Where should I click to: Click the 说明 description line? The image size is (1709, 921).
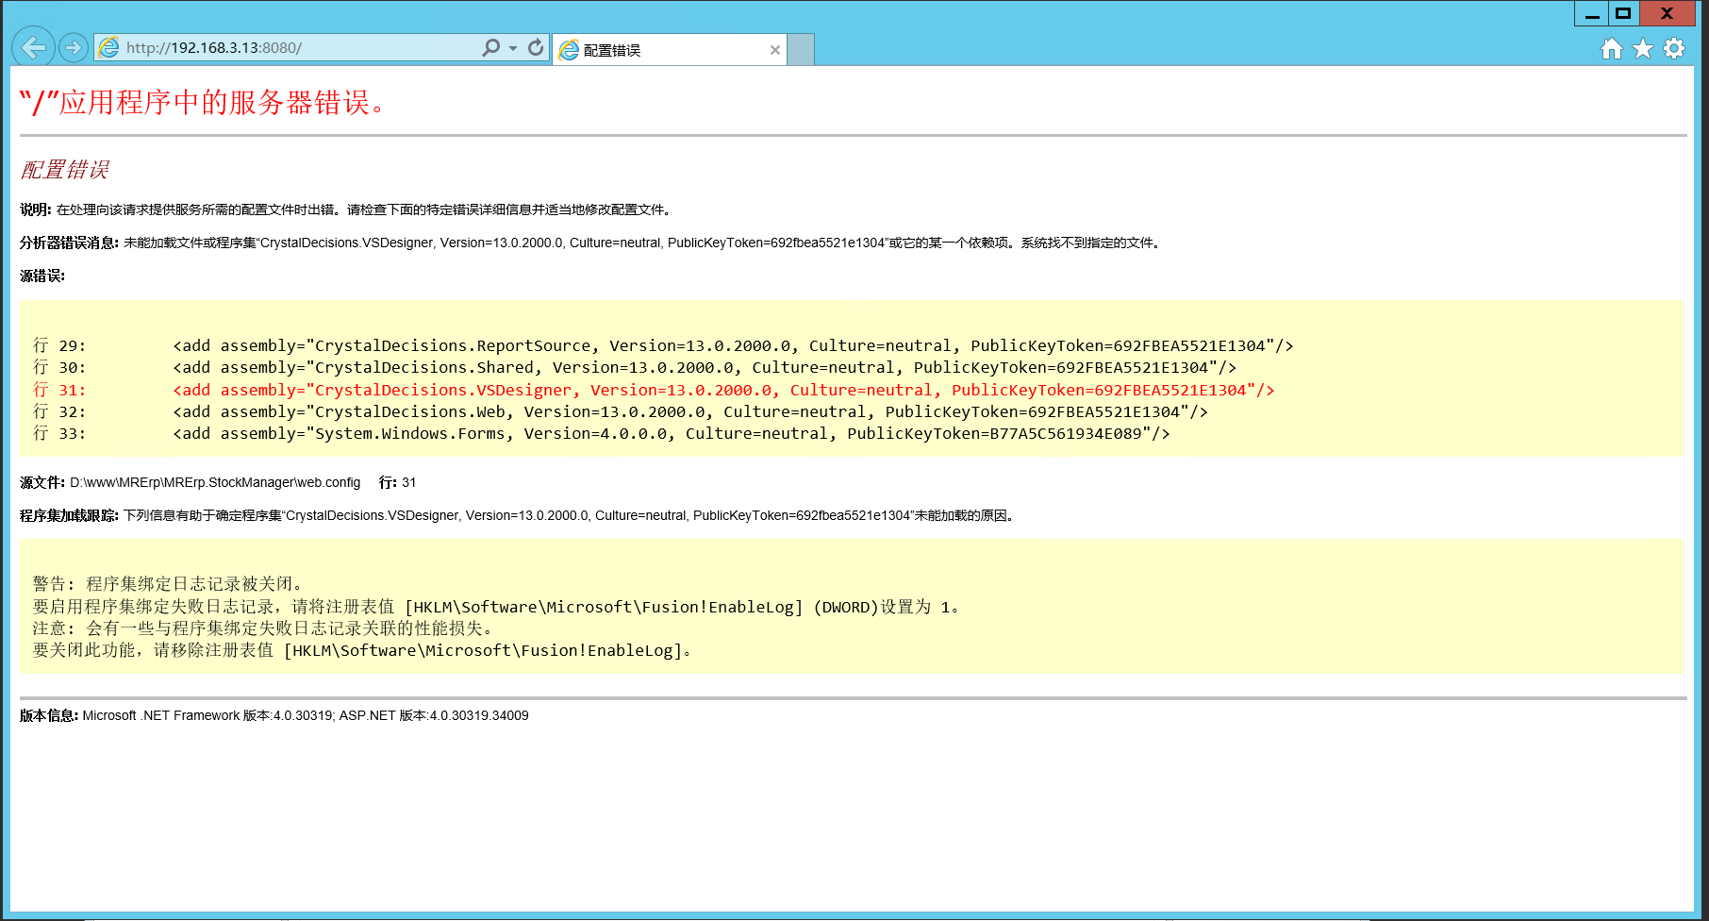(x=346, y=209)
